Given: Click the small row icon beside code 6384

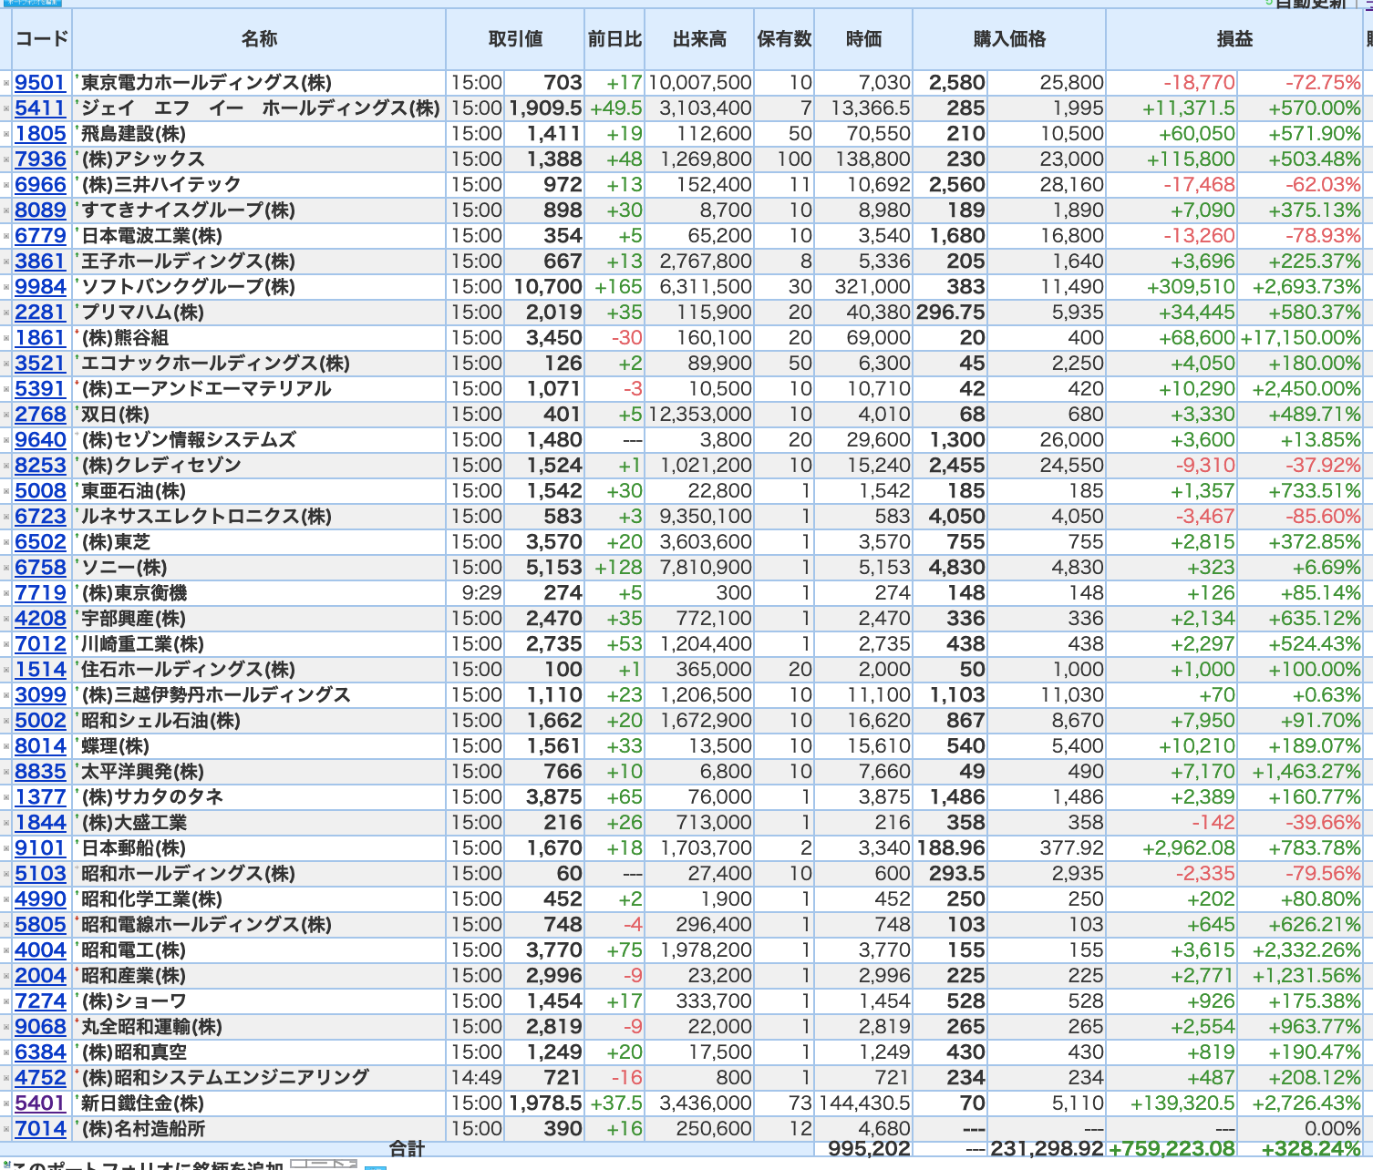Looking at the screenshot, I should pyautogui.click(x=6, y=1052).
